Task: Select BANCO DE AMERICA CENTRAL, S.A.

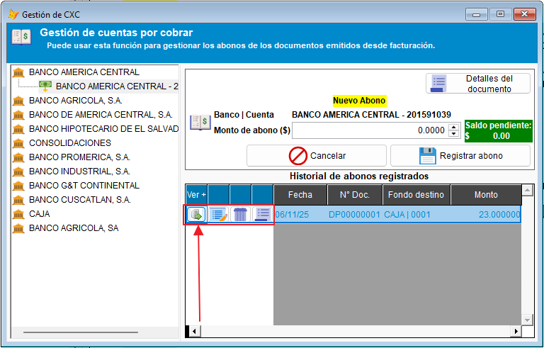Action: (x=101, y=115)
